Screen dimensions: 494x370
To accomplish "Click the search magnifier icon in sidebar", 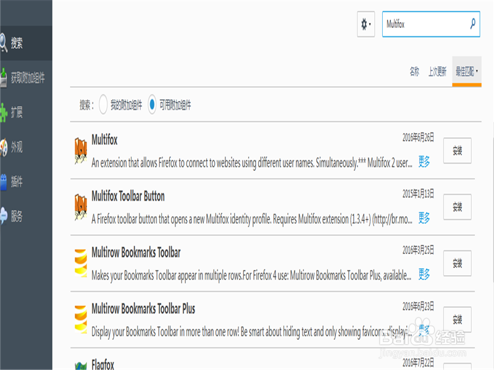I will point(4,43).
